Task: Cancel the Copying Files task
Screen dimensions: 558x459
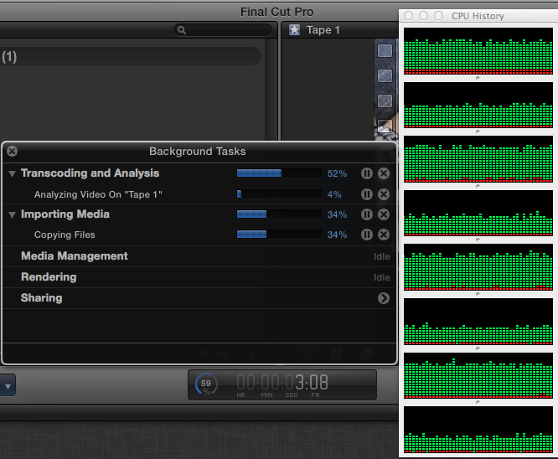Action: pyautogui.click(x=384, y=235)
